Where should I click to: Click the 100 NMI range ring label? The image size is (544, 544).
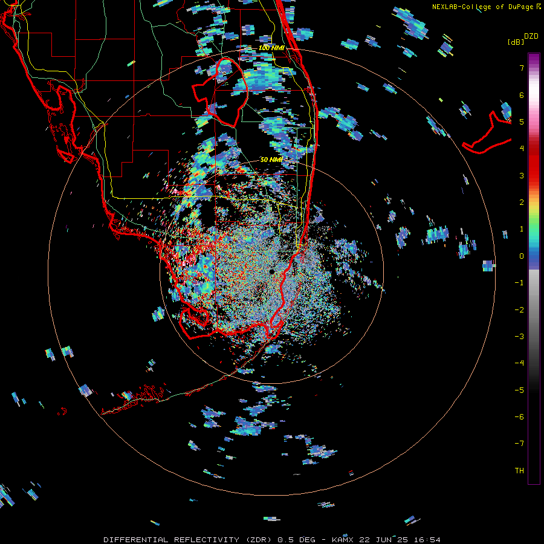pos(271,48)
